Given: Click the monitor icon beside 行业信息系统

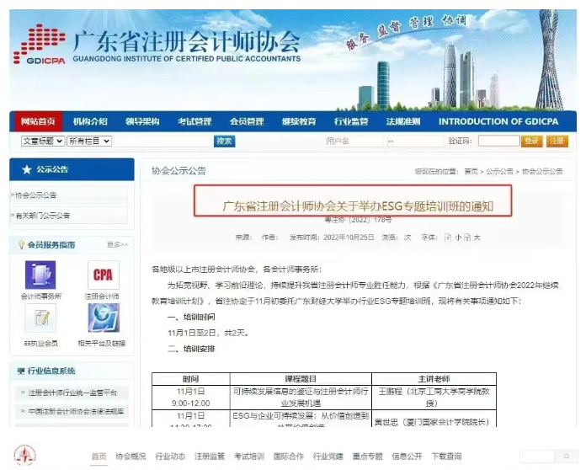Looking at the screenshot, I should (21, 371).
